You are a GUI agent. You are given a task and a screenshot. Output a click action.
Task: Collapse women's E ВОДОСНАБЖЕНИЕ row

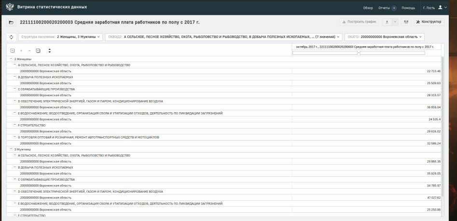tap(15, 113)
